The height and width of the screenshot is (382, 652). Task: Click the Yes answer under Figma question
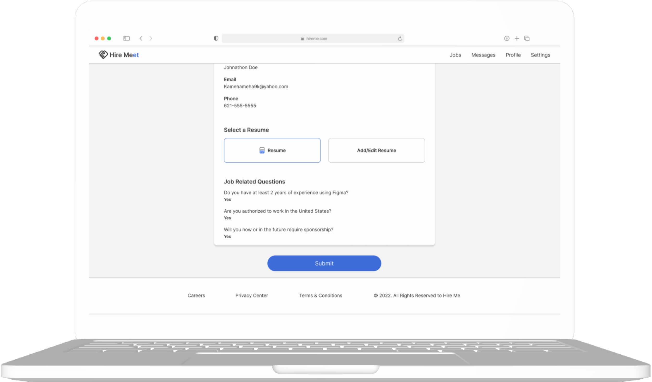[227, 199]
